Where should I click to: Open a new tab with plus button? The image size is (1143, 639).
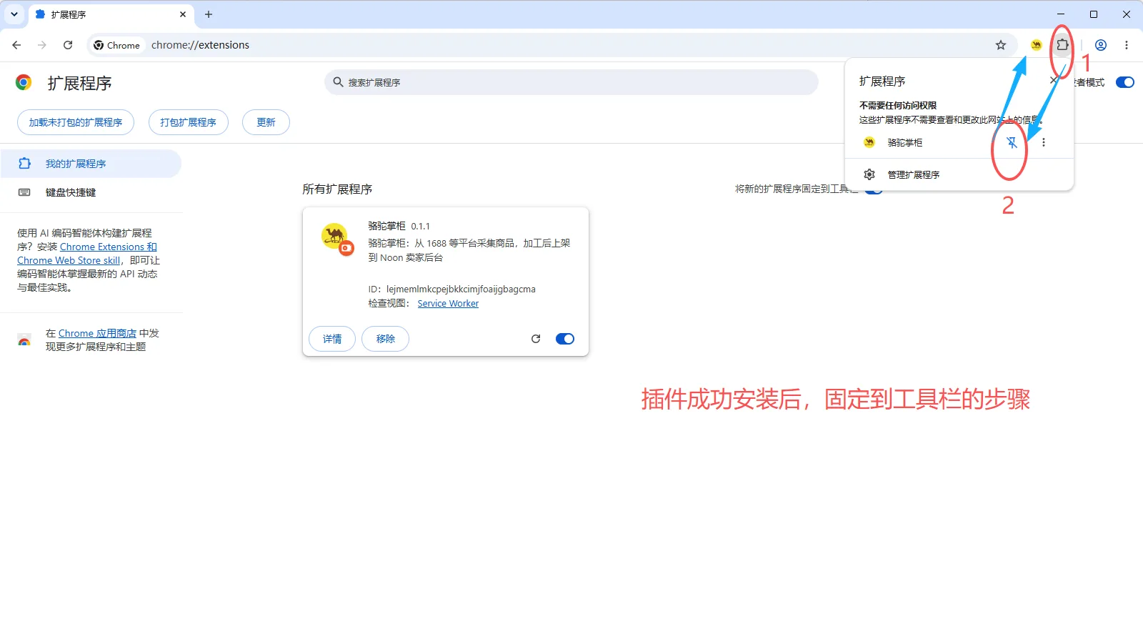pos(209,14)
